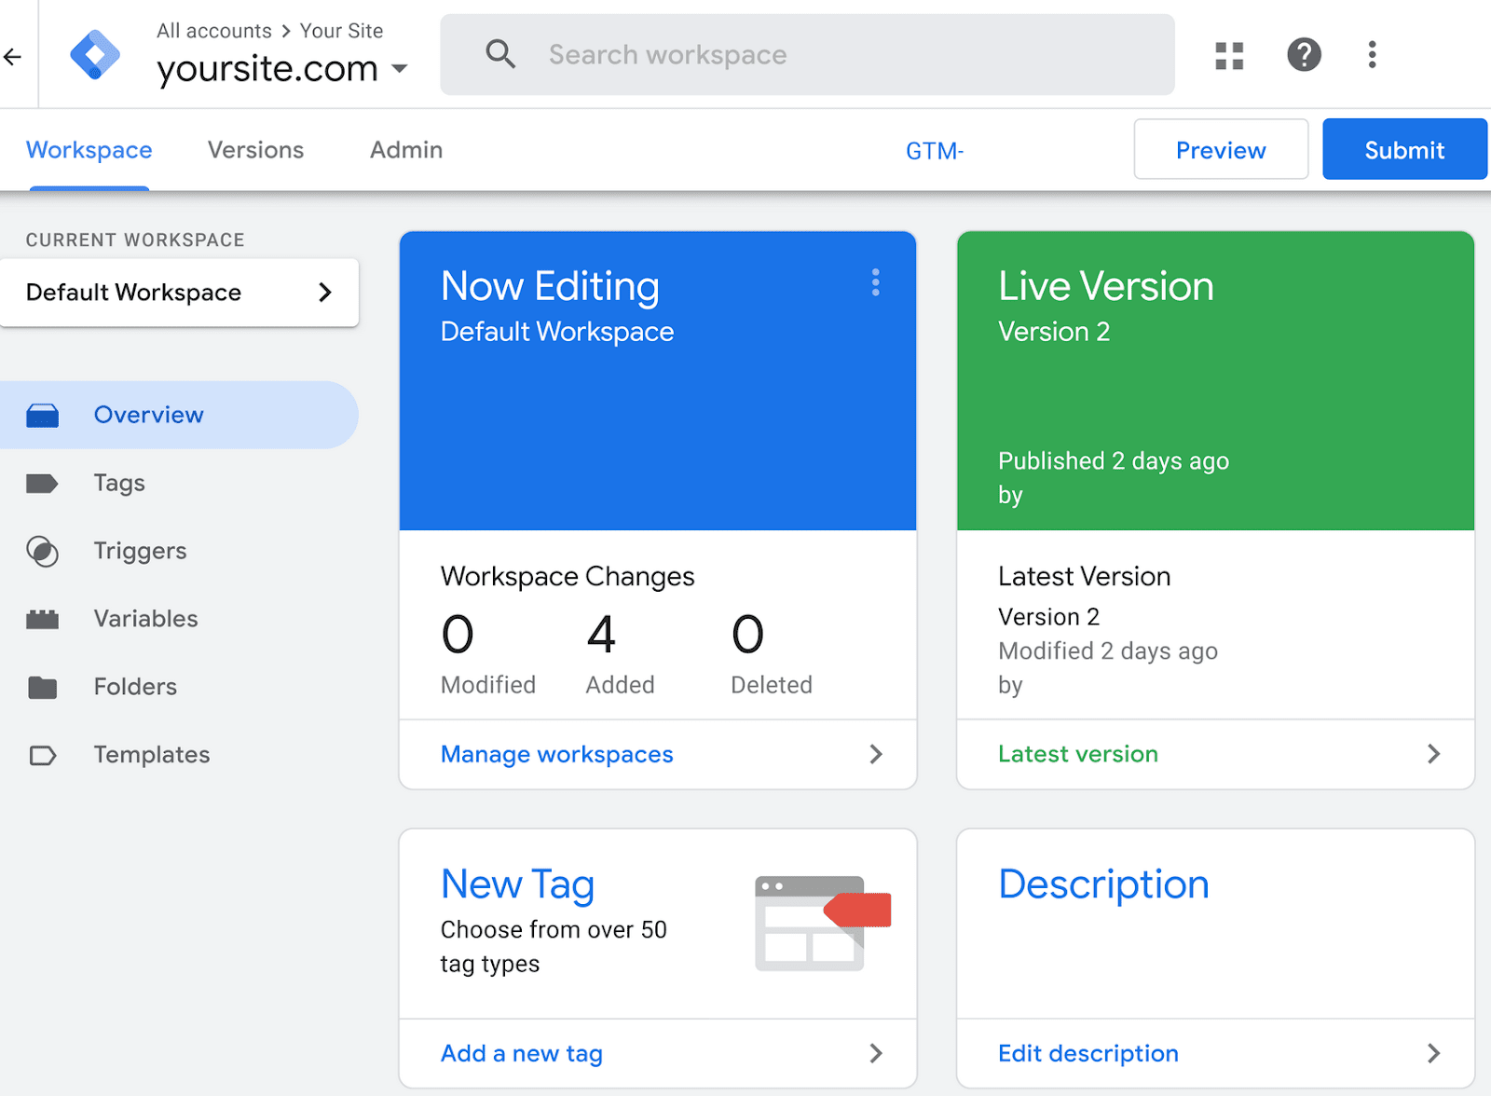Image resolution: width=1491 pixels, height=1096 pixels.
Task: Focus the Search workspace field
Action: [807, 55]
